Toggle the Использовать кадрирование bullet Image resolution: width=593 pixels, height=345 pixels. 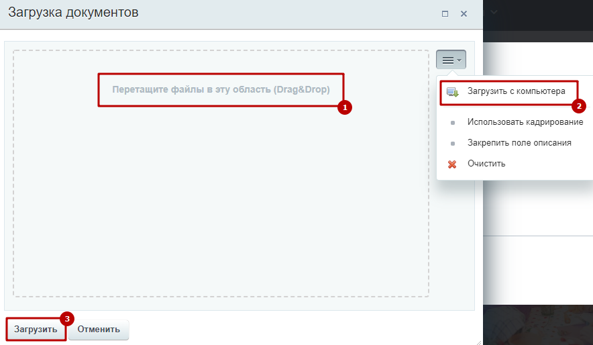(x=452, y=123)
